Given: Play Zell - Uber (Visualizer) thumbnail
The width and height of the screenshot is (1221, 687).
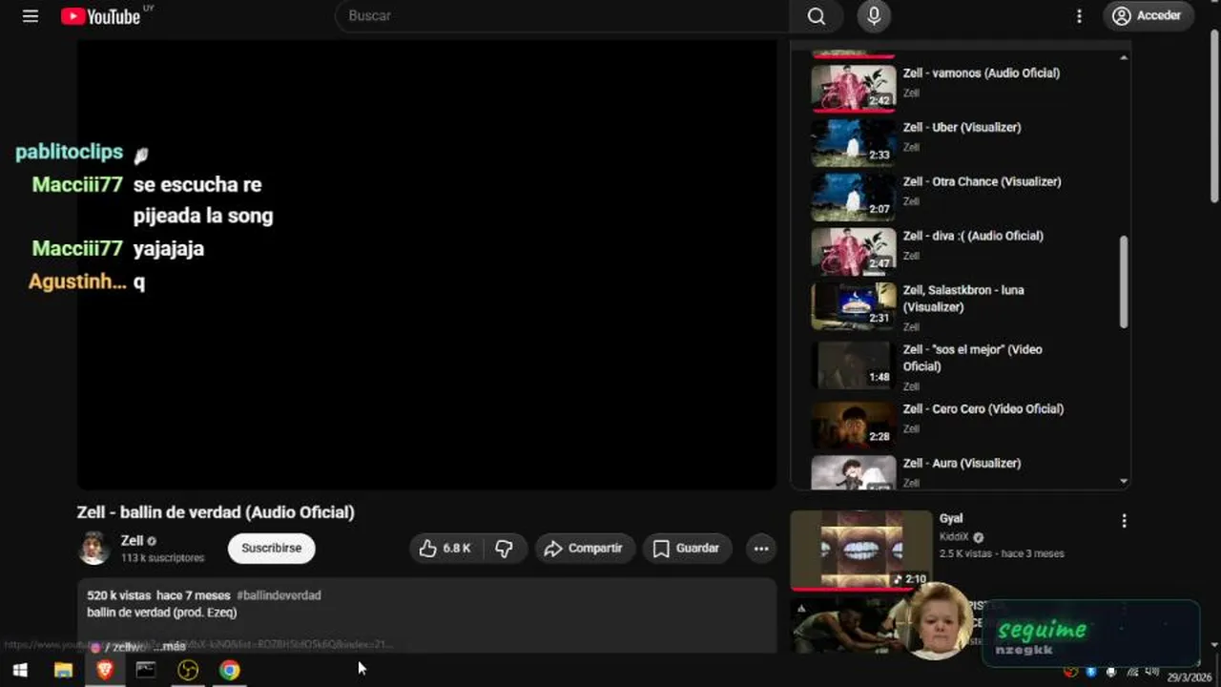Looking at the screenshot, I should [x=854, y=142].
